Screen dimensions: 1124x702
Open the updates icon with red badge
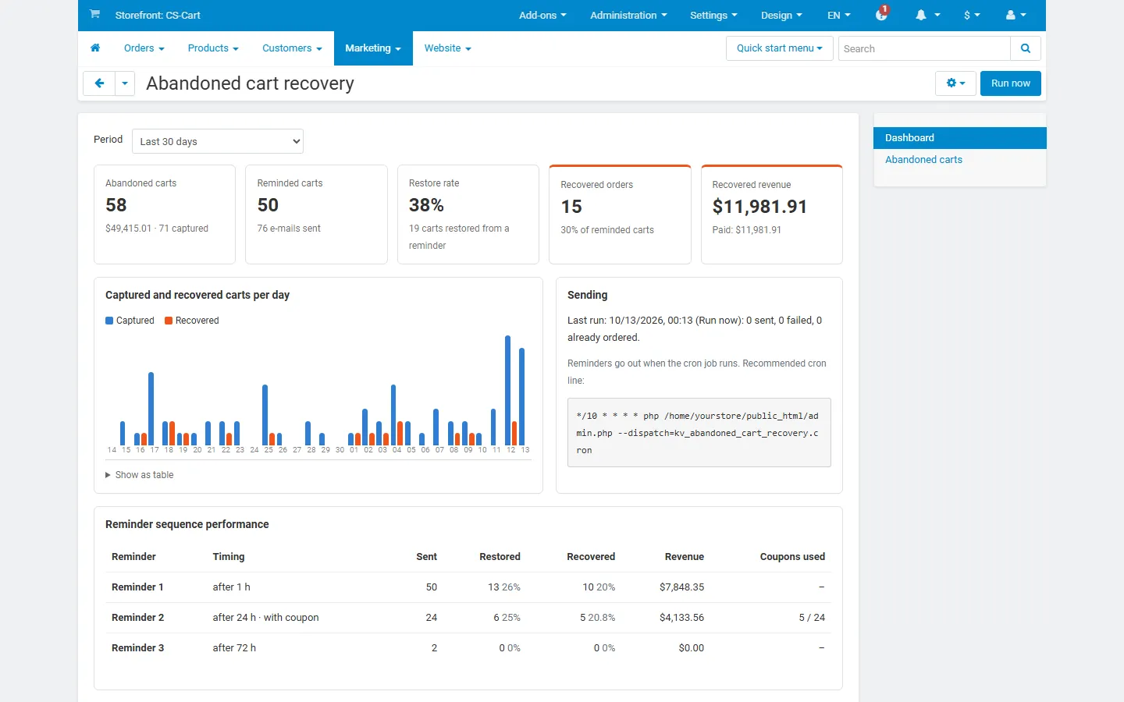point(882,14)
